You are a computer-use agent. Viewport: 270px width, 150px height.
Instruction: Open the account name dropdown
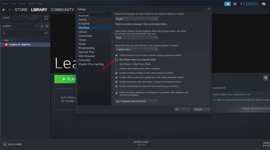pyautogui.click(x=252, y=4)
